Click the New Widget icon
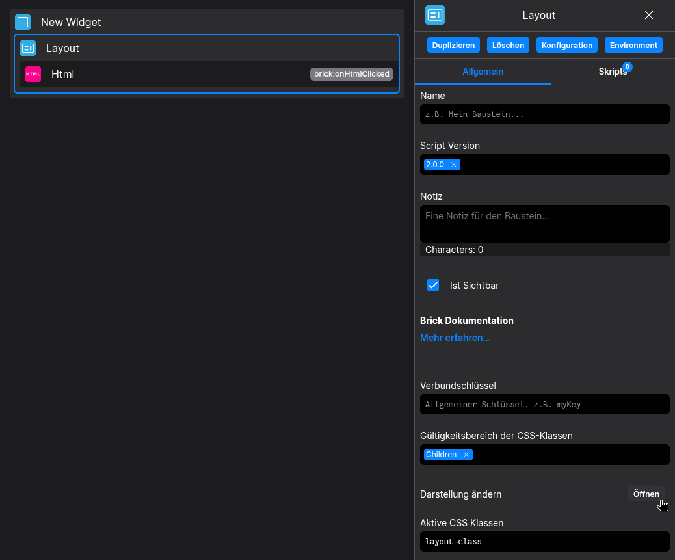Viewport: 675px width, 560px height. click(23, 22)
